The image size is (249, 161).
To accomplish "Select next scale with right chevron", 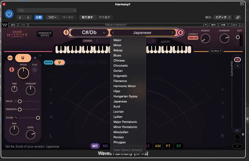I will pyautogui.click(x=172, y=33).
